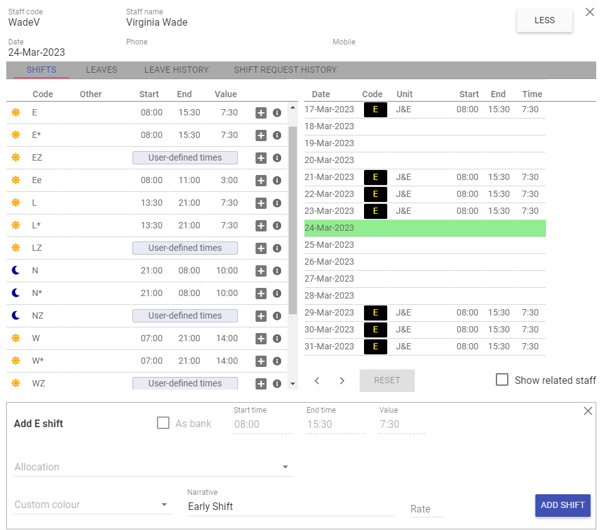Go to previous dates with left chevron
The height and width of the screenshot is (530, 600).
(x=317, y=381)
